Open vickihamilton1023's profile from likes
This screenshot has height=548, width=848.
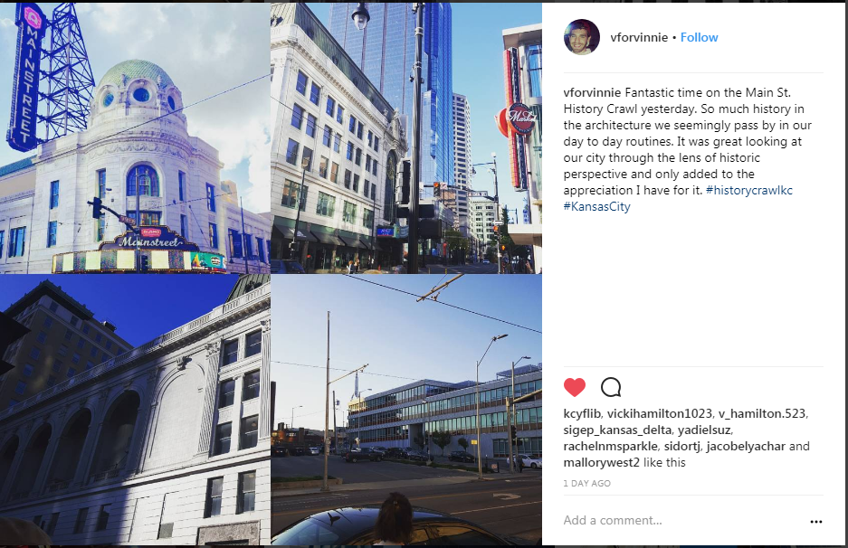coord(659,414)
